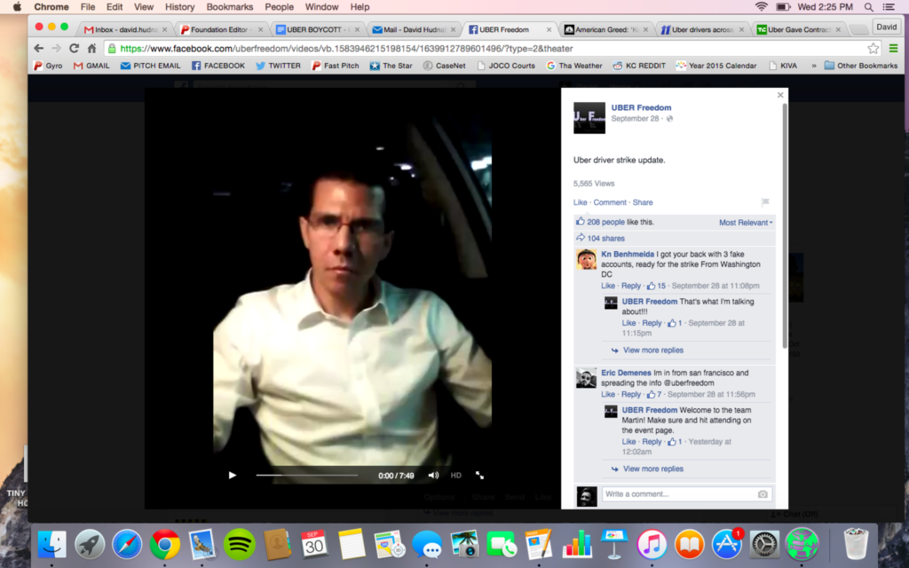Click the flag report icon on the post

[765, 202]
